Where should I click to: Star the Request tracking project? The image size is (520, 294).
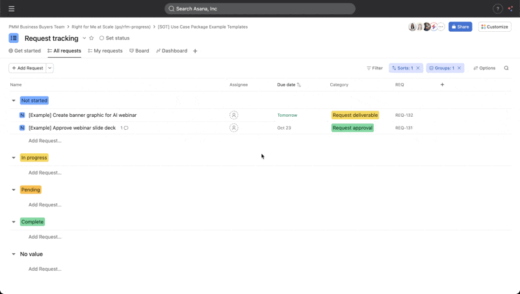pyautogui.click(x=92, y=38)
